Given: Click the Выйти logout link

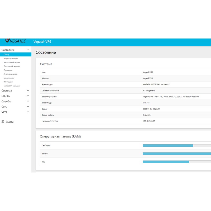Looking at the screenshot, I should (x=9, y=122).
